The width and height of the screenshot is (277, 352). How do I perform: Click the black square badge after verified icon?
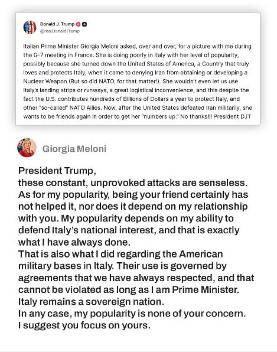click(84, 24)
